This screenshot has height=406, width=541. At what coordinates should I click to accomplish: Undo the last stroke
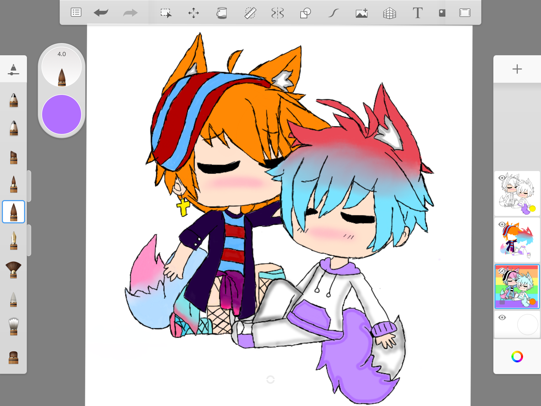click(x=101, y=12)
